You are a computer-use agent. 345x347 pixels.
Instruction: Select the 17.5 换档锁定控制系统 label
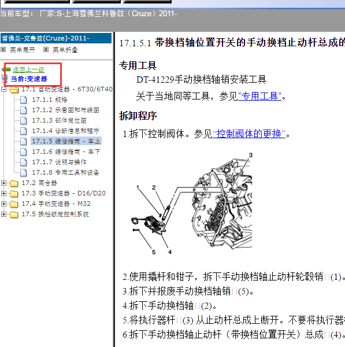point(55,214)
